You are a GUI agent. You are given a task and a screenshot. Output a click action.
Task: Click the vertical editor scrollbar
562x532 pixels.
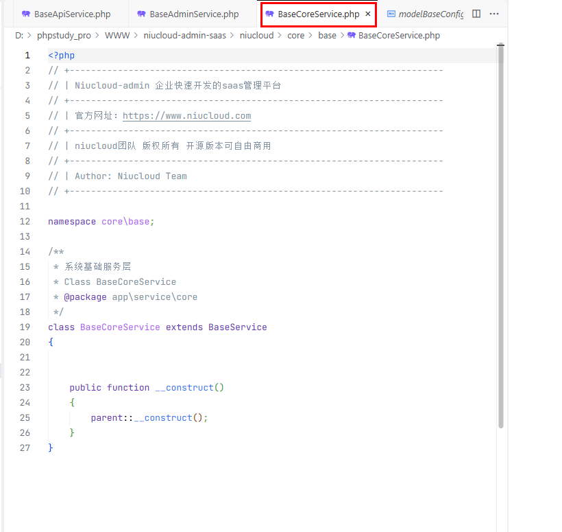(500, 233)
